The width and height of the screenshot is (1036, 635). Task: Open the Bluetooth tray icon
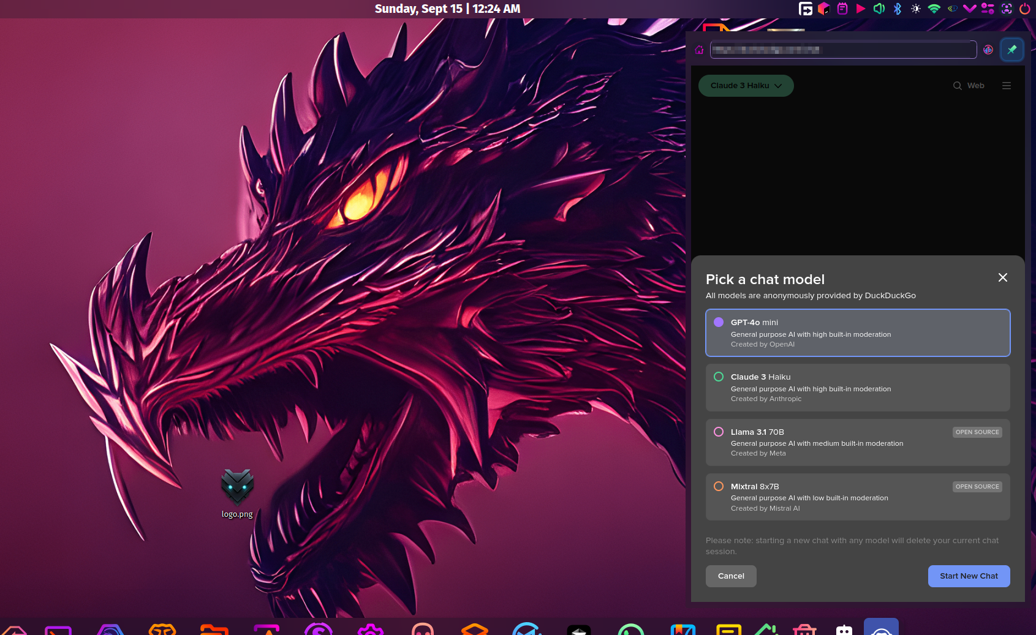click(898, 9)
